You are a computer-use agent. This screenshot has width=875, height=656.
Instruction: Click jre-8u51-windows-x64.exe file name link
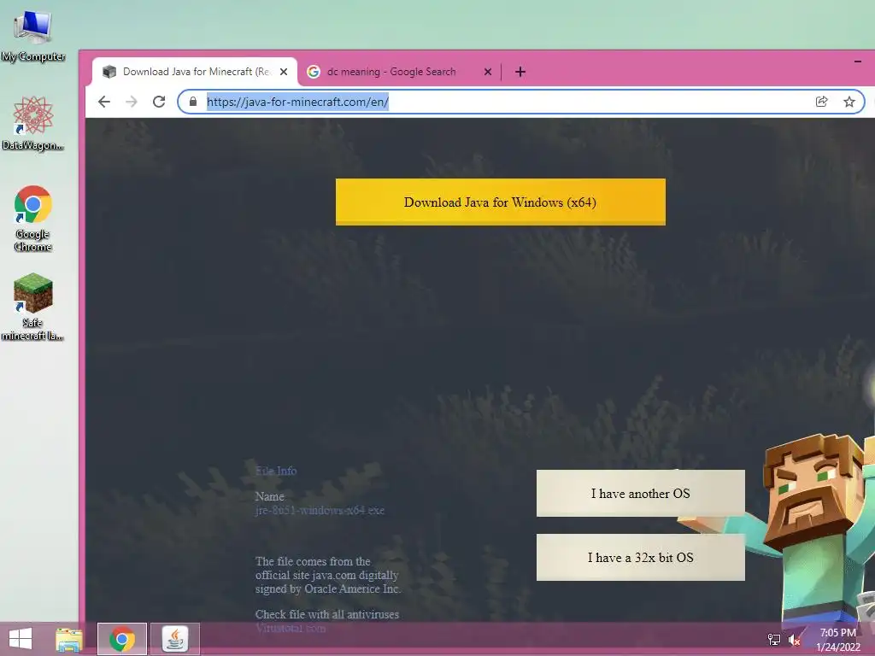[320, 511]
